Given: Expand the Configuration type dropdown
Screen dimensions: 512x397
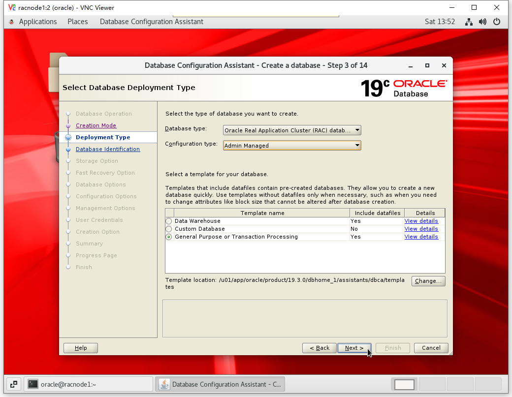Looking at the screenshot, I should [292, 146].
